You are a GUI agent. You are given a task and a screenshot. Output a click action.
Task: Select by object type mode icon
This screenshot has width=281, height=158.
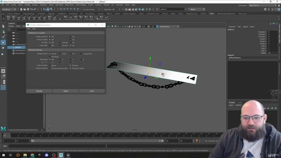tap(48, 9)
